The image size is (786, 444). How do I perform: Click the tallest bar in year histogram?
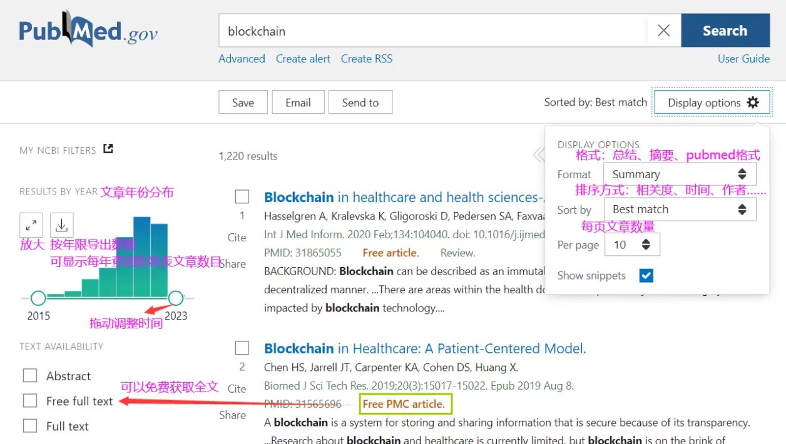pos(142,256)
